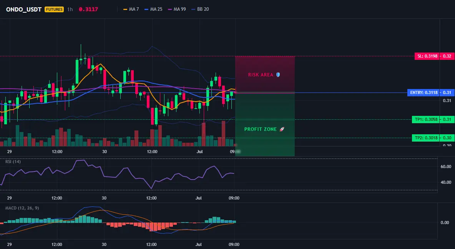455x249 pixels.
Task: Click the ENTRY: 0.3118 price label
Action: (x=423, y=93)
